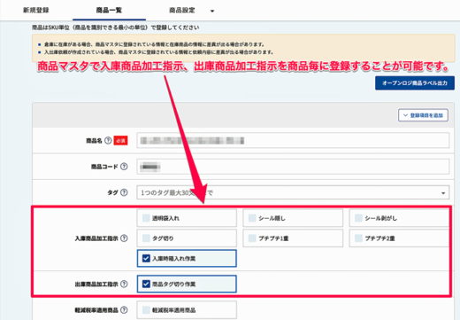Click the 商品はSKU単位 instruction text
Viewport: 460px width, 320px height.
(116, 27)
